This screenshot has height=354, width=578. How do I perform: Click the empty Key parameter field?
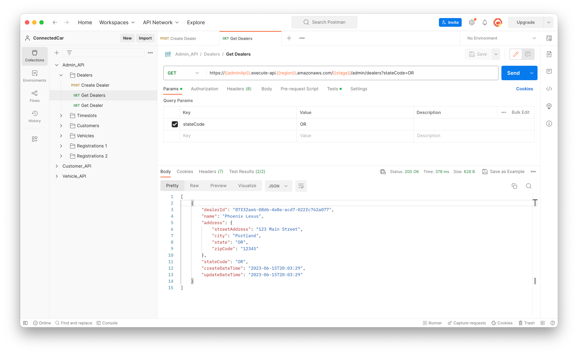(x=238, y=136)
